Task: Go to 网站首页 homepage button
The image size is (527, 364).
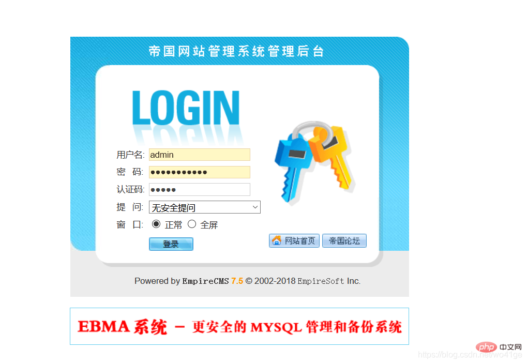Action: pos(294,240)
